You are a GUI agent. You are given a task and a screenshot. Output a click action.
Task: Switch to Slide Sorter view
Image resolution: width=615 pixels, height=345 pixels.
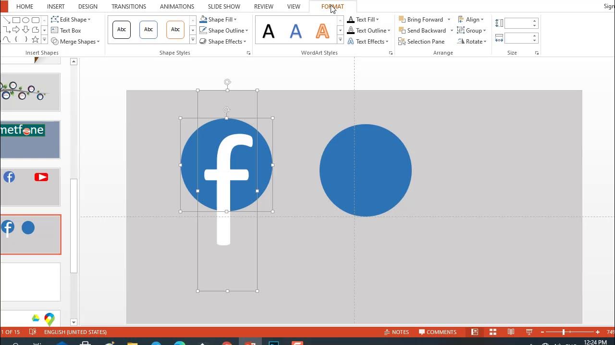pos(493,332)
